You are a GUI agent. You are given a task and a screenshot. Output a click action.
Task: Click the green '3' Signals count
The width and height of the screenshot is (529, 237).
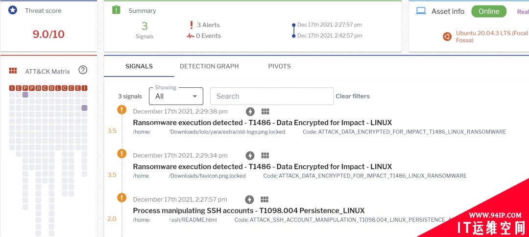click(x=144, y=26)
